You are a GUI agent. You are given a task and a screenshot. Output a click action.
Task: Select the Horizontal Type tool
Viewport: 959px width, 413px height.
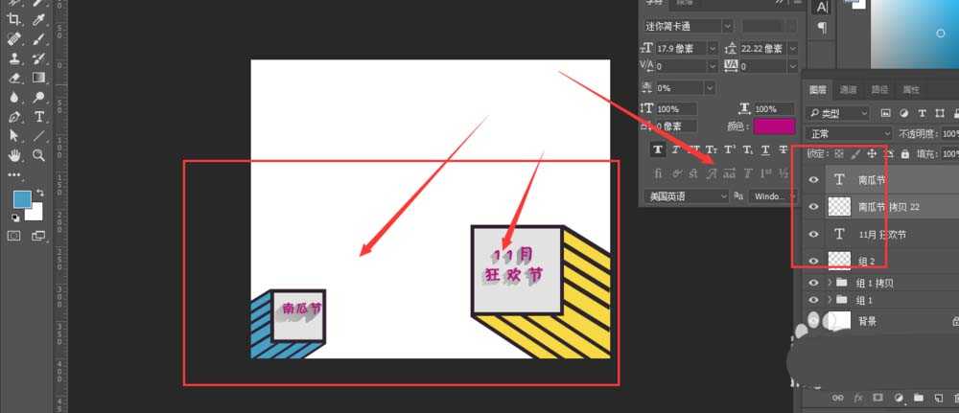coord(38,117)
